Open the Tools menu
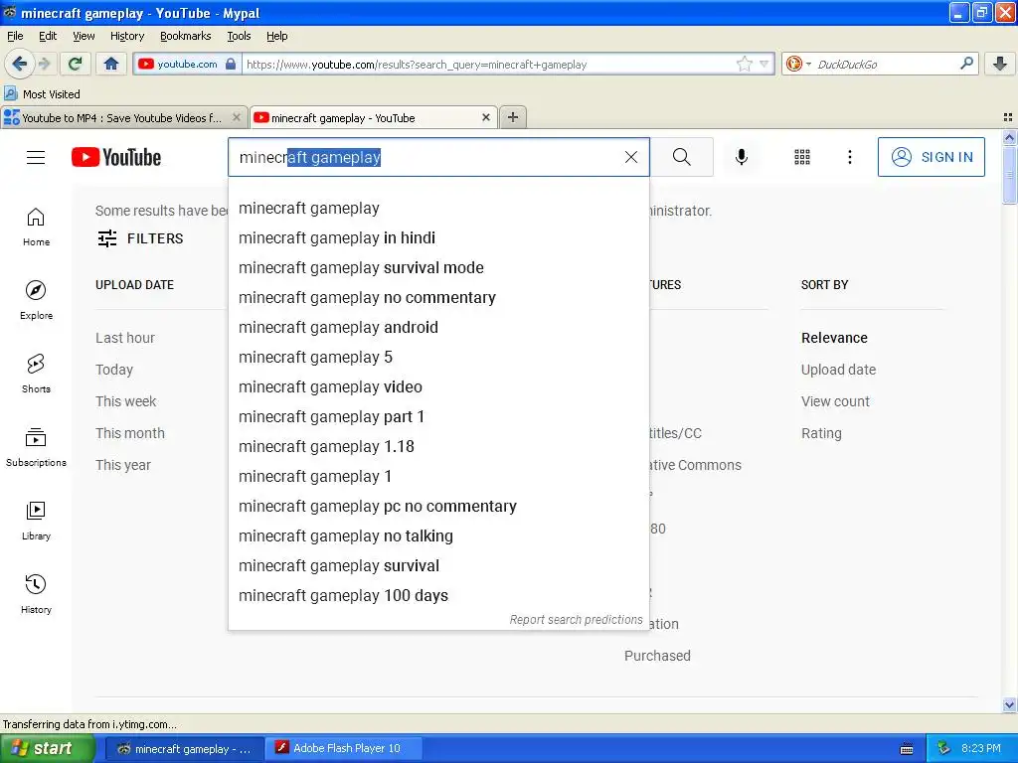The height and width of the screenshot is (763, 1018). [239, 36]
